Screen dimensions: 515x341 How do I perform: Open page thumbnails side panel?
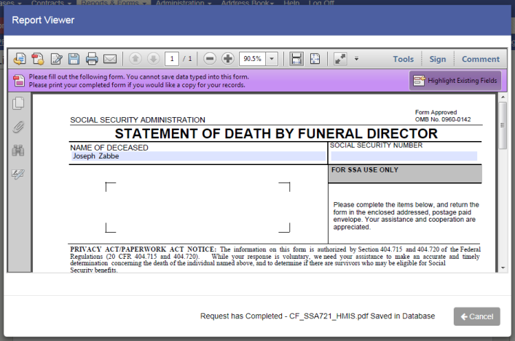(18, 104)
